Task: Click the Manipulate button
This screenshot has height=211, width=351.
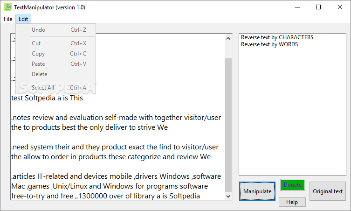Action: pos(257,191)
